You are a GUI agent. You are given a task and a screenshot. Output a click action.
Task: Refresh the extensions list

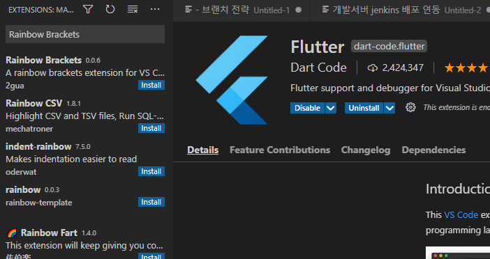click(x=110, y=10)
